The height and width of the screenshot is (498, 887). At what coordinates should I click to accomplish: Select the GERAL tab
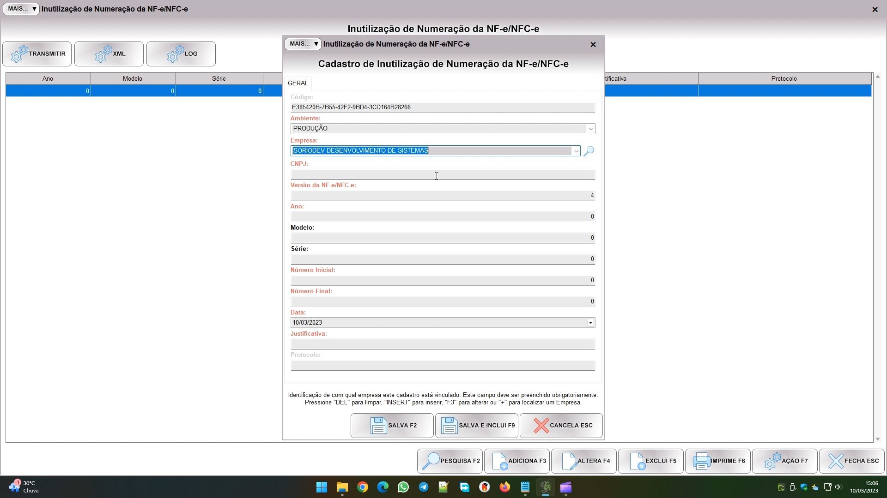pyautogui.click(x=298, y=83)
